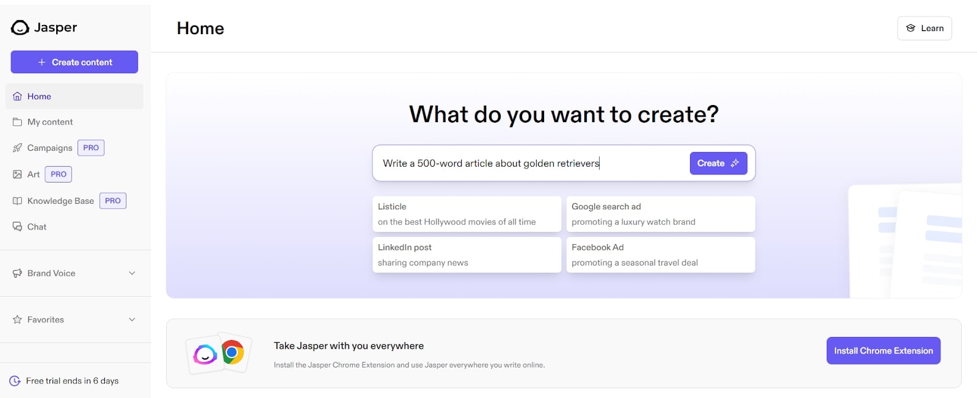Click the Home house icon in sidebar
Screen dimensions: 977x398
tap(17, 96)
